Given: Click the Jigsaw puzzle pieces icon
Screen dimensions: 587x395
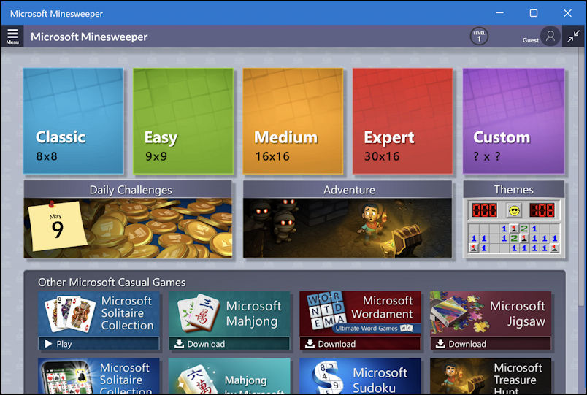Looking at the screenshot, I should (460, 312).
